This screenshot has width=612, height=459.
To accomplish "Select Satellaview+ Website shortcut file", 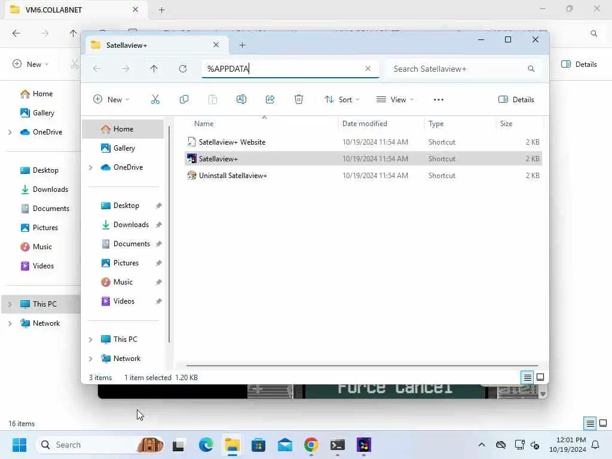I will tap(363, 142).
